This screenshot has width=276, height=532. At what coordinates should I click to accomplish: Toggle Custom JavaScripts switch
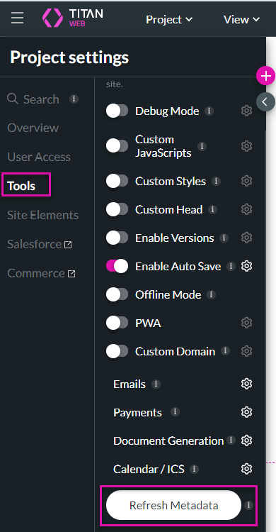coord(117,146)
